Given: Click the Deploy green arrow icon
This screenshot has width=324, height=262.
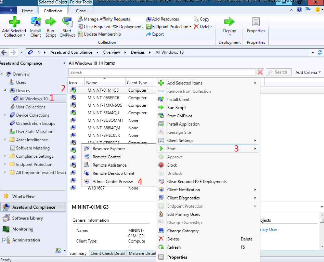Looking at the screenshot, I should (x=229, y=22).
